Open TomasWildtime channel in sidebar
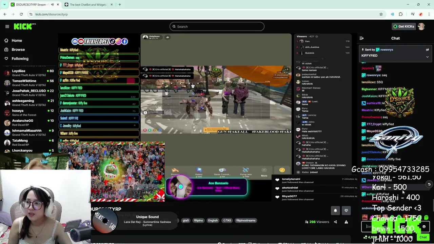The image size is (434, 244). [28, 83]
